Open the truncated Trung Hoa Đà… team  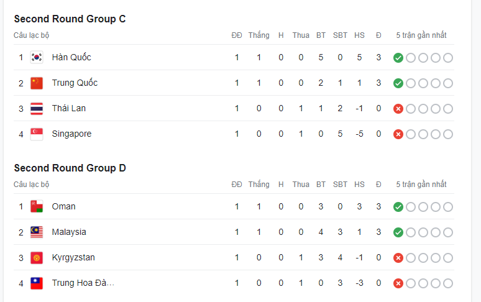[x=83, y=283]
